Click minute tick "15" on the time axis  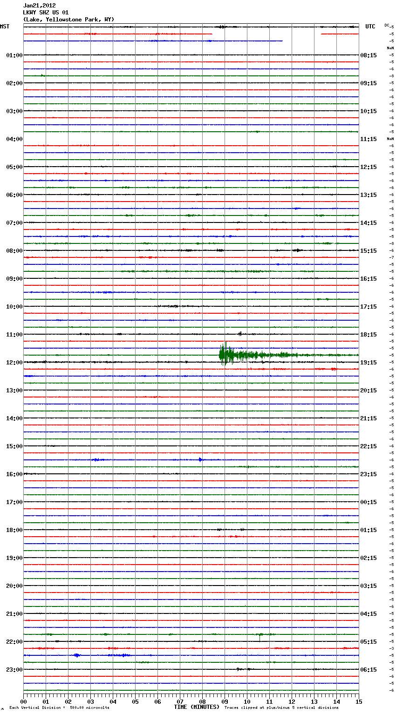click(x=359, y=701)
